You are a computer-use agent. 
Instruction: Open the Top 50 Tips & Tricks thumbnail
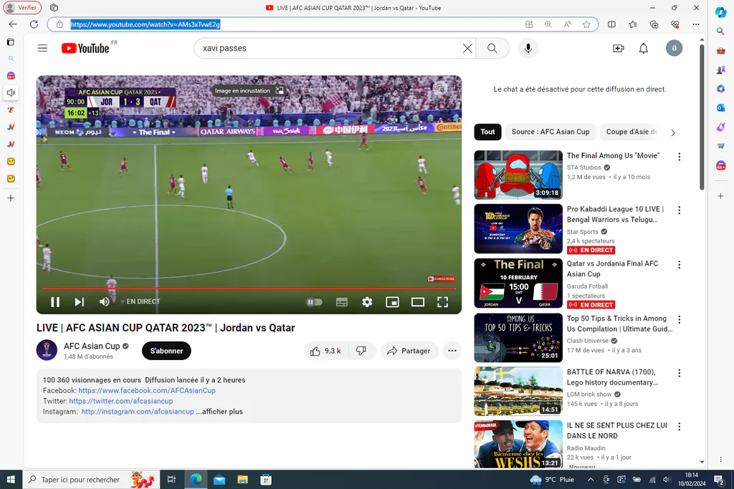[x=518, y=337]
